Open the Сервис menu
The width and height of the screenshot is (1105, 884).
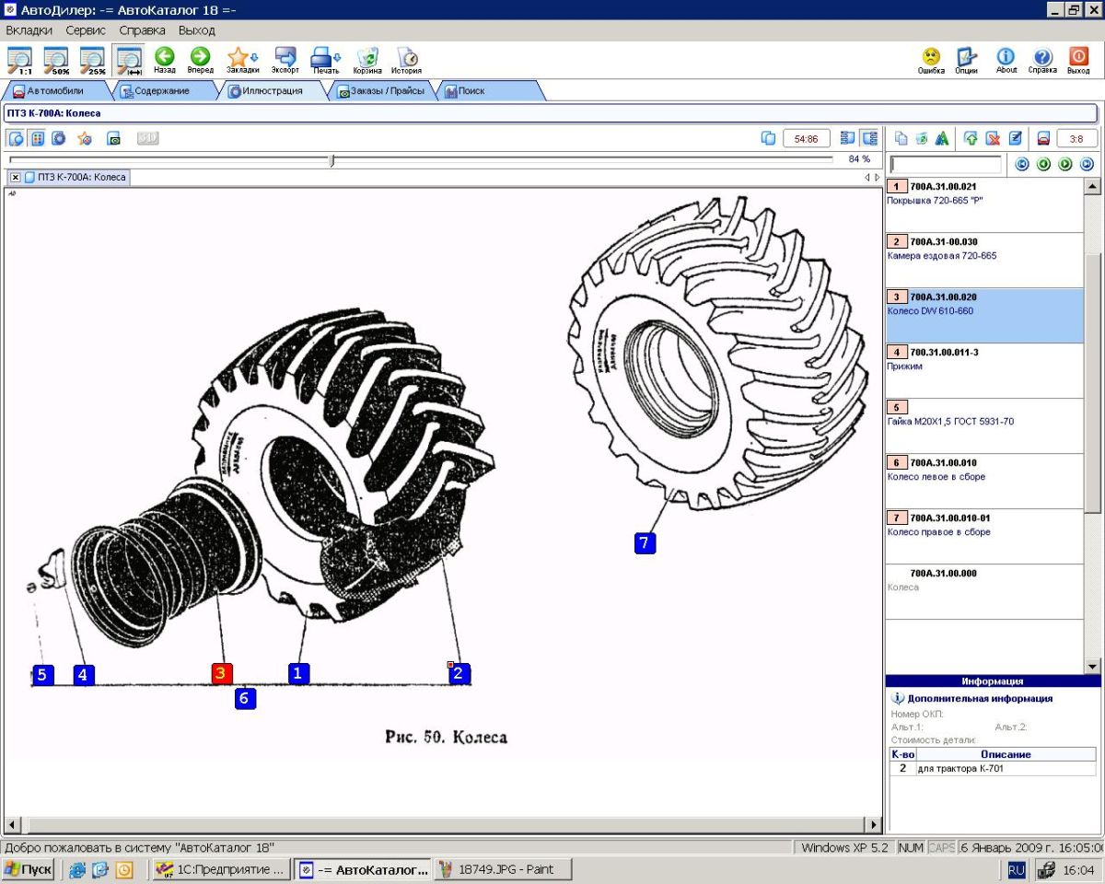pos(86,30)
